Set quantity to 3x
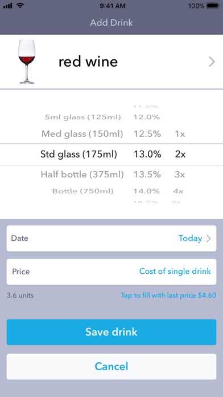223x397 pixels. (x=180, y=175)
